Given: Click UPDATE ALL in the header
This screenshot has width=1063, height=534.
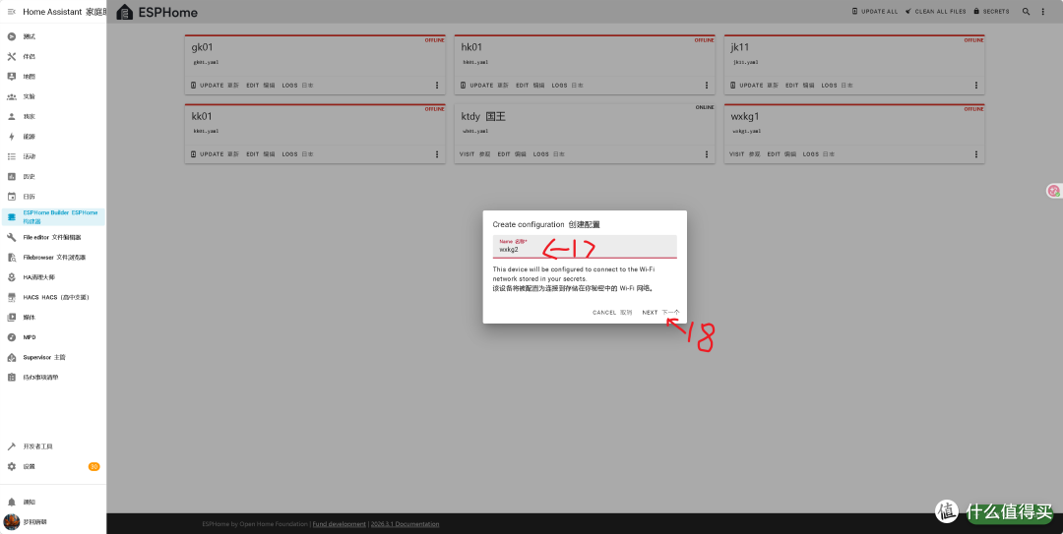Looking at the screenshot, I should [x=875, y=12].
